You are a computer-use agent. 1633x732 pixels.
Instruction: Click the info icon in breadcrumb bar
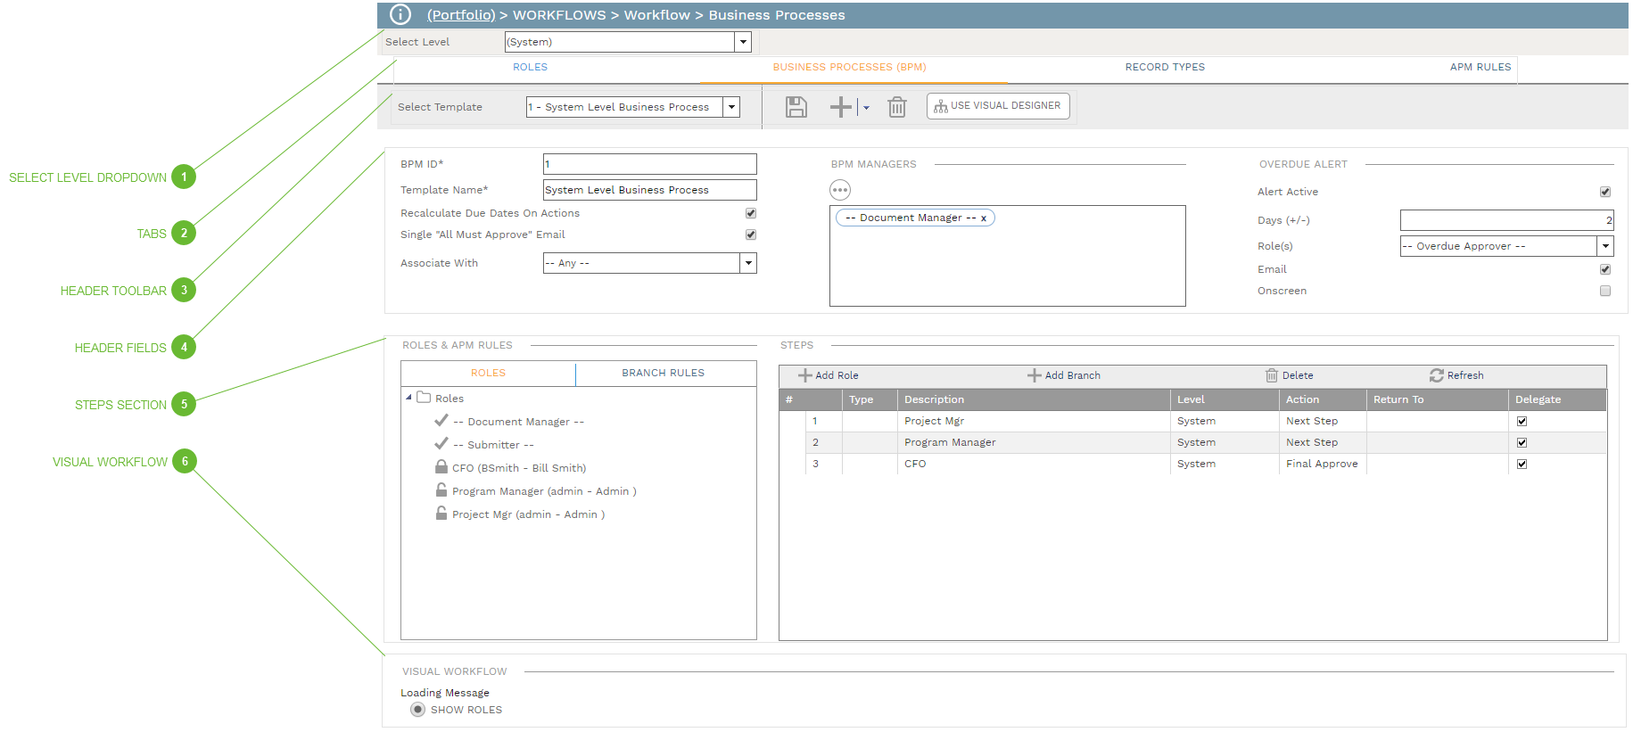coord(400,14)
